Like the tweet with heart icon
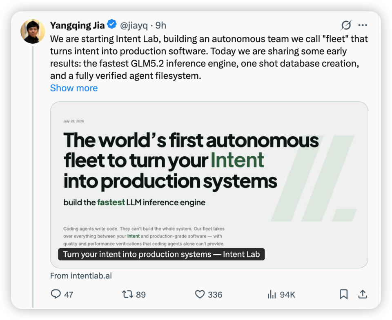This screenshot has height=320, width=392. point(200,294)
